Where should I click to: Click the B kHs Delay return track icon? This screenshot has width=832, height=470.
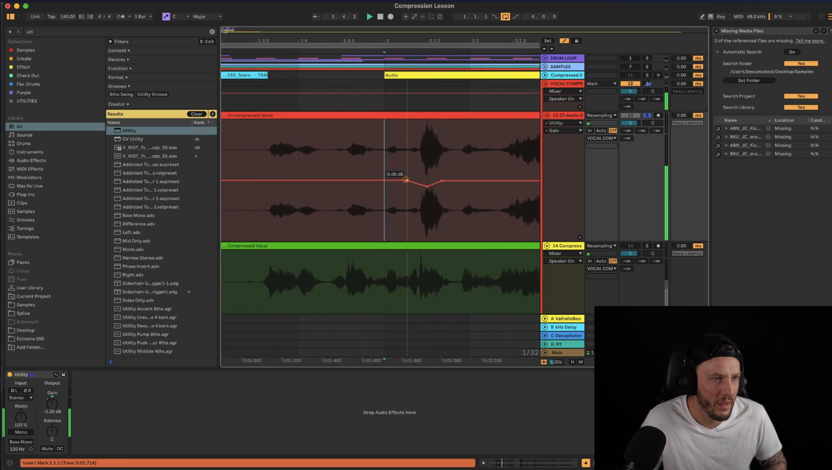click(545, 327)
